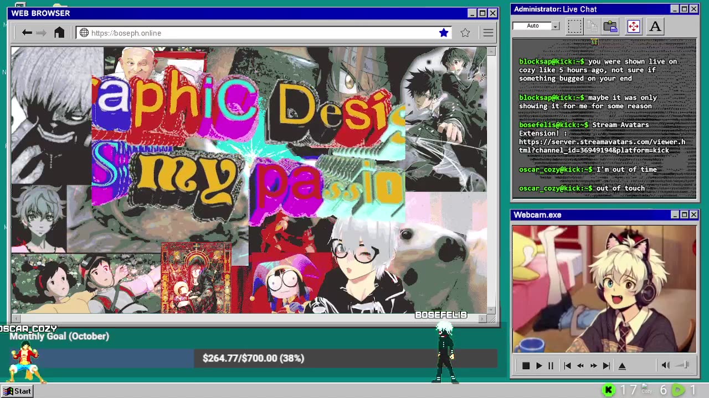The height and width of the screenshot is (398, 709).
Task: Toggle the red four-arrow move icon
Action: click(634, 26)
